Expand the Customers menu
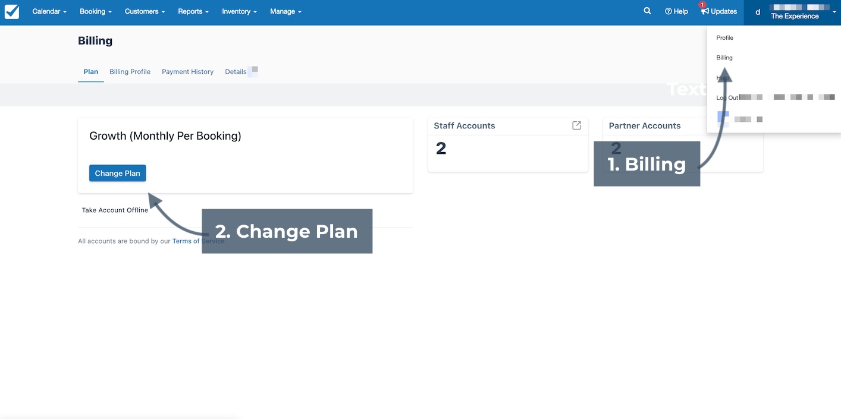Viewport: 841px width, 419px height. point(145,11)
